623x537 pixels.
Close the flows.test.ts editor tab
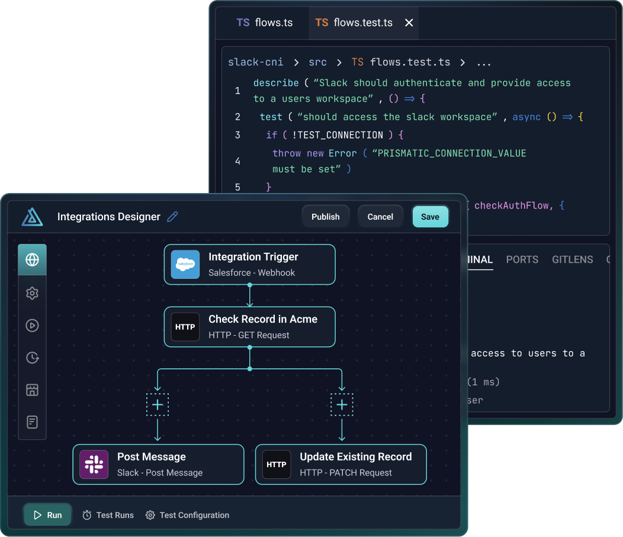pyautogui.click(x=409, y=22)
